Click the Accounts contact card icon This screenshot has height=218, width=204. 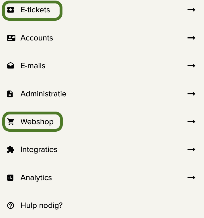click(11, 38)
